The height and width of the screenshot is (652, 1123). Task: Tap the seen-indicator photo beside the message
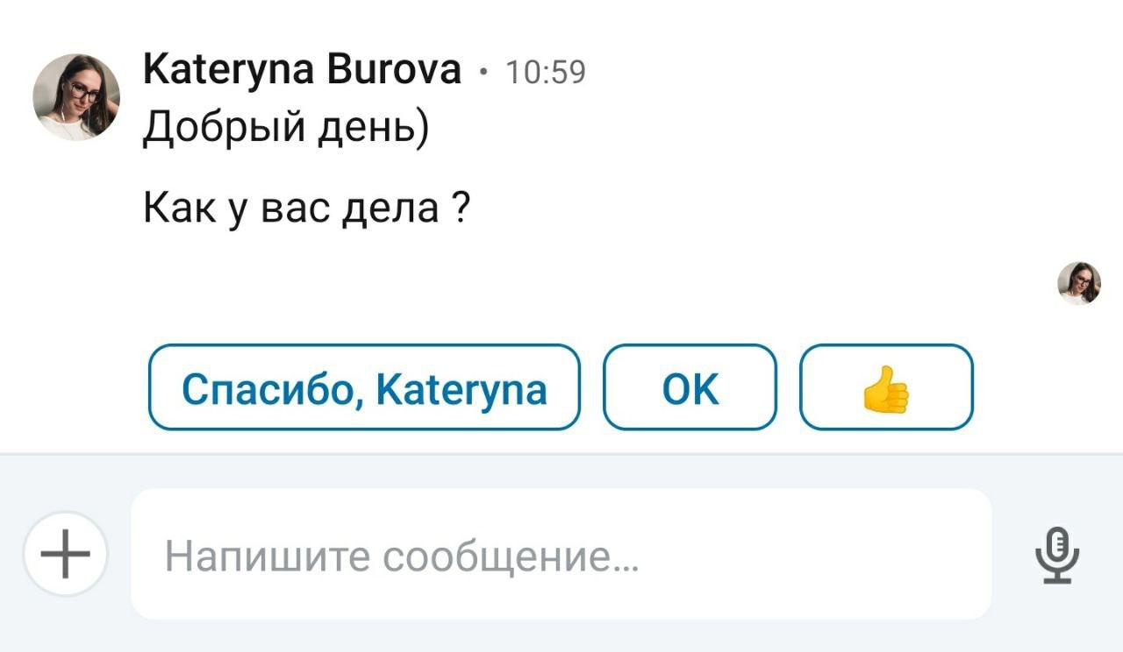(x=1078, y=283)
